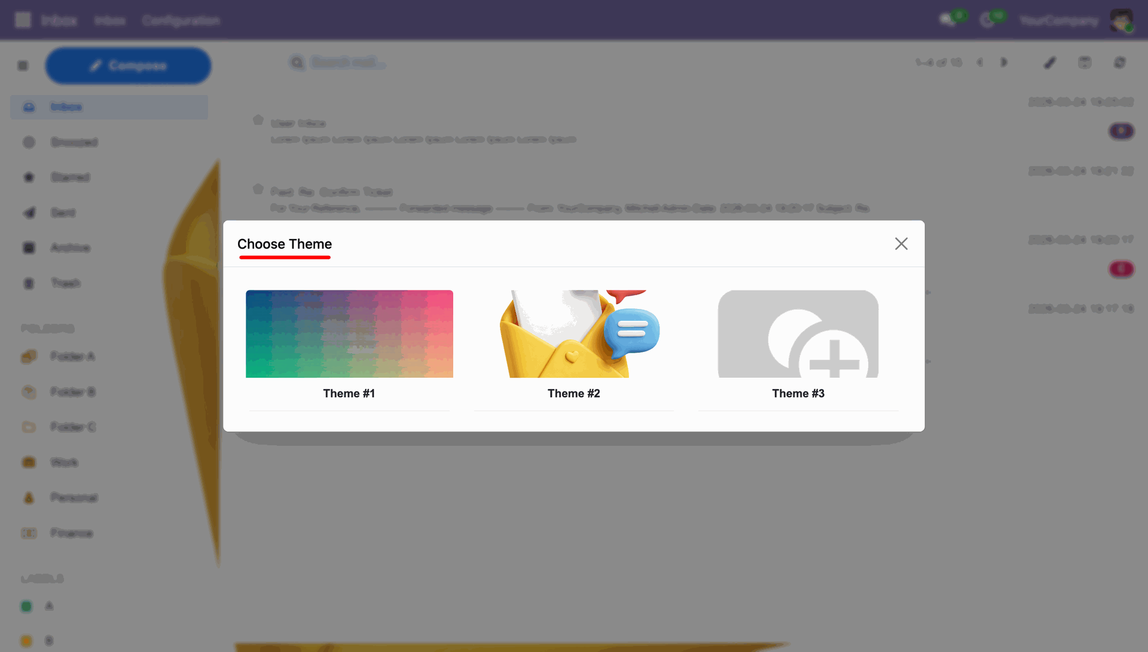Image resolution: width=1148 pixels, height=652 pixels.
Task: Open the Inbox folder in the background sidebar
Action: 109,107
